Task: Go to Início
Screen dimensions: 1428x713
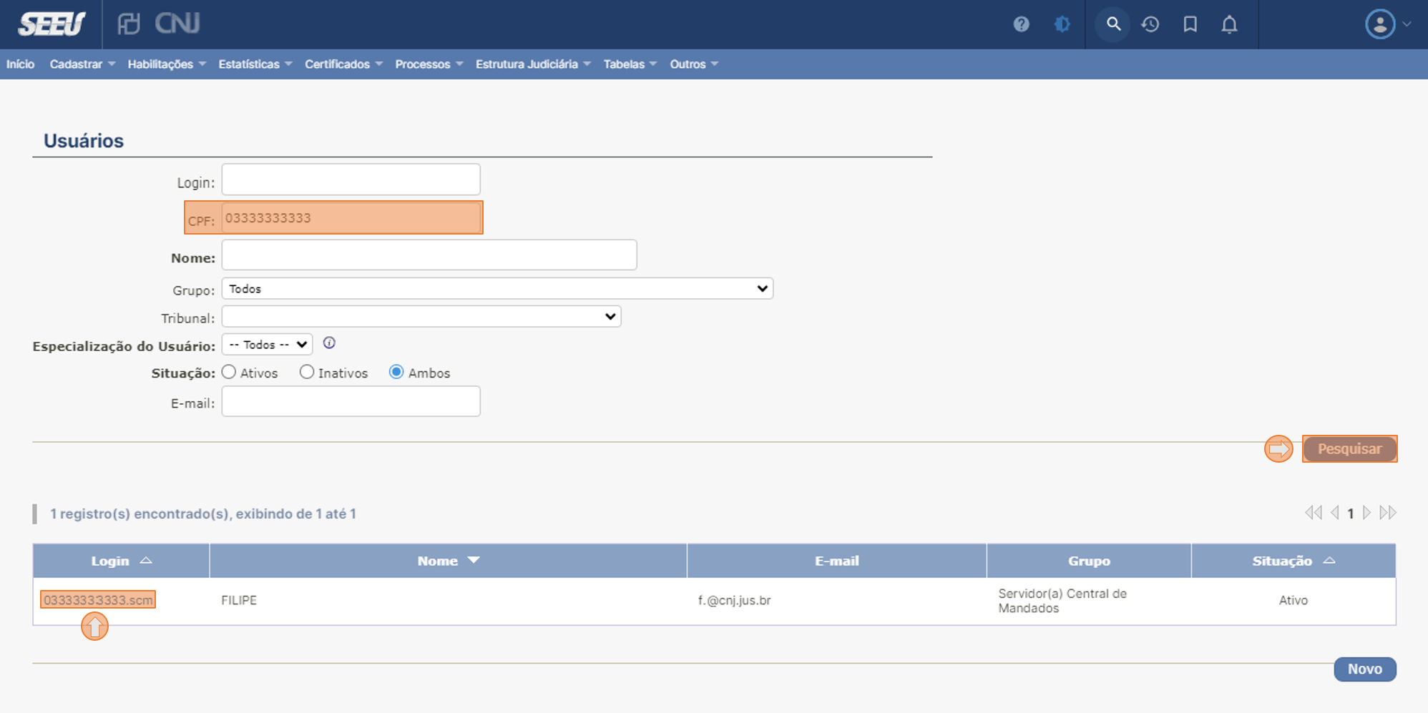Action: [20, 64]
